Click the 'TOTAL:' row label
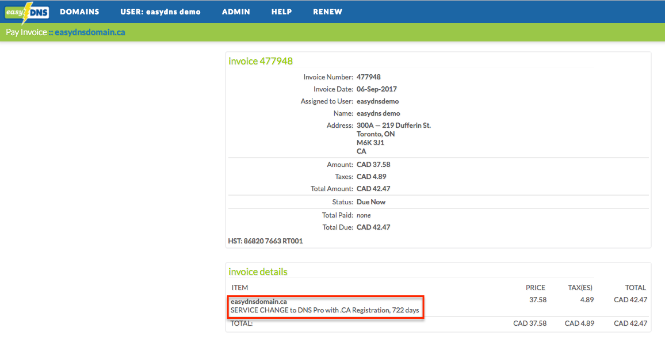 click(241, 323)
